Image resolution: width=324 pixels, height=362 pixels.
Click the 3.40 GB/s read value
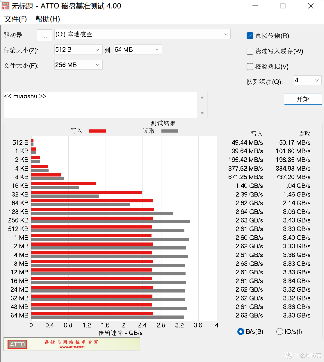tap(297, 238)
